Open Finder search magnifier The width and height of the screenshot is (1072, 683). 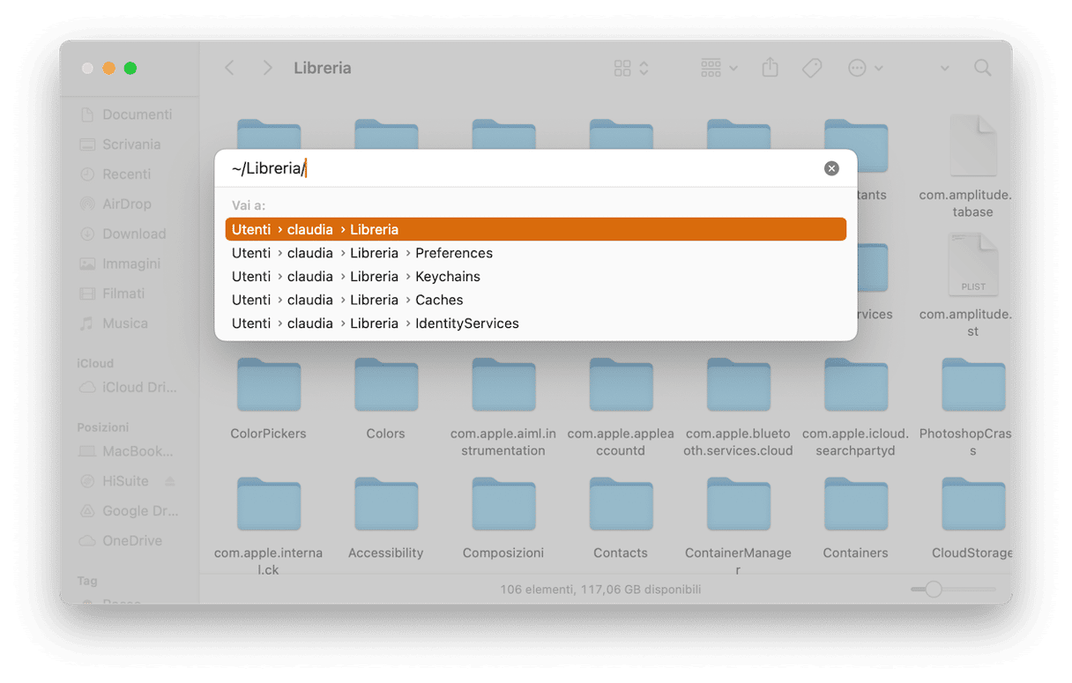[x=982, y=68]
